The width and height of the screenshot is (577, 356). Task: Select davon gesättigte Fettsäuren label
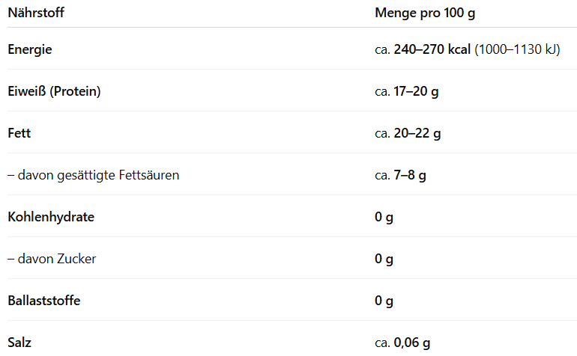coord(94,175)
